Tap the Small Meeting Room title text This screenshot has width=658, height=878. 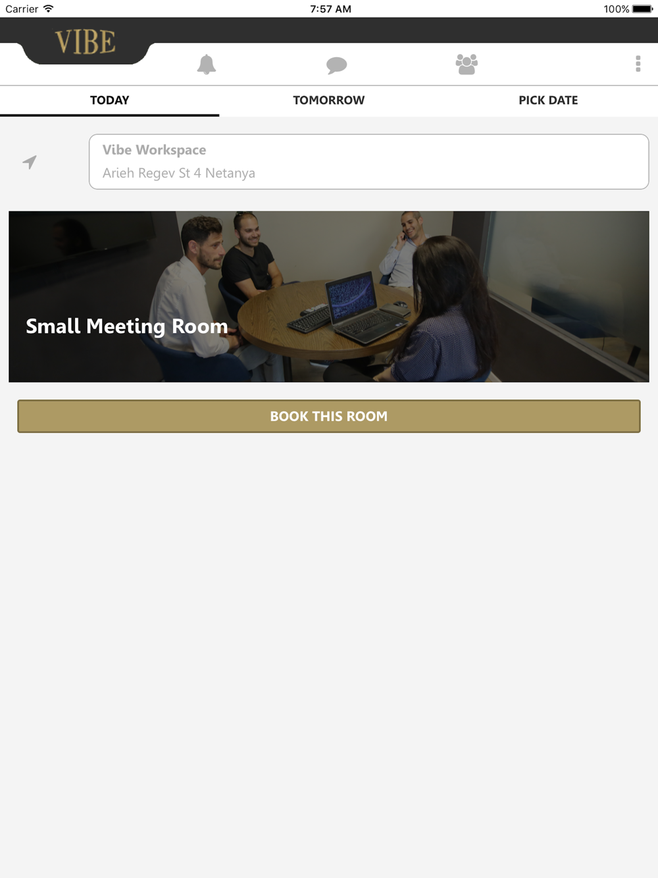point(127,326)
